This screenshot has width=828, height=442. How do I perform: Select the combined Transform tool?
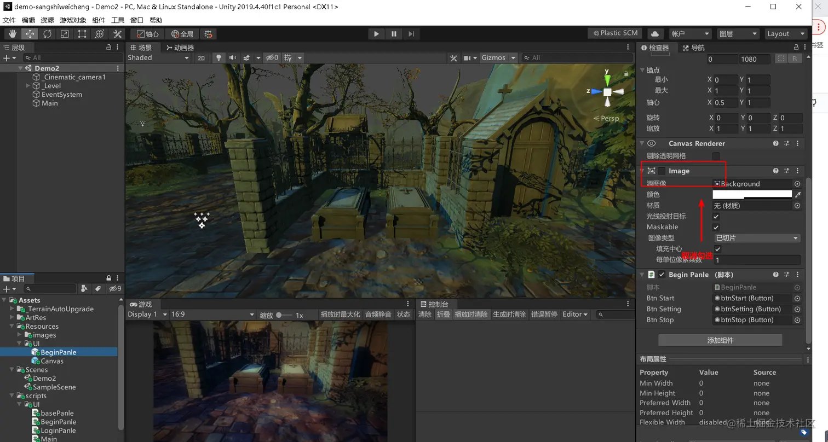100,34
